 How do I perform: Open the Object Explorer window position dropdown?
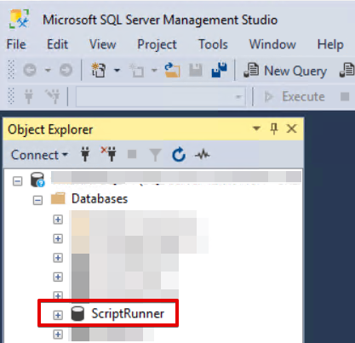pyautogui.click(x=256, y=129)
